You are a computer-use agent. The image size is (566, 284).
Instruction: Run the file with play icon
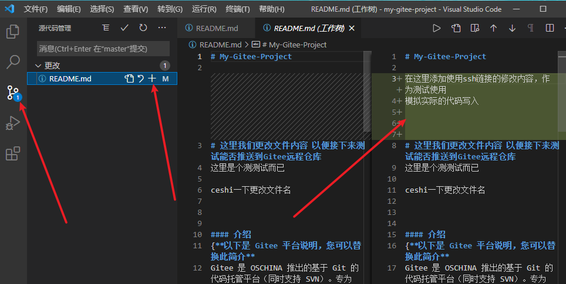point(437,28)
